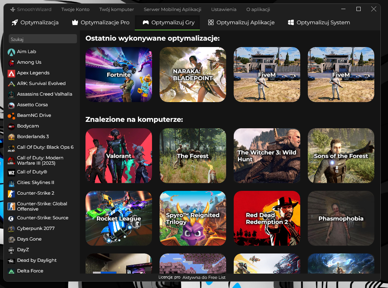Select BeamNG Drive text in list

[34, 115]
